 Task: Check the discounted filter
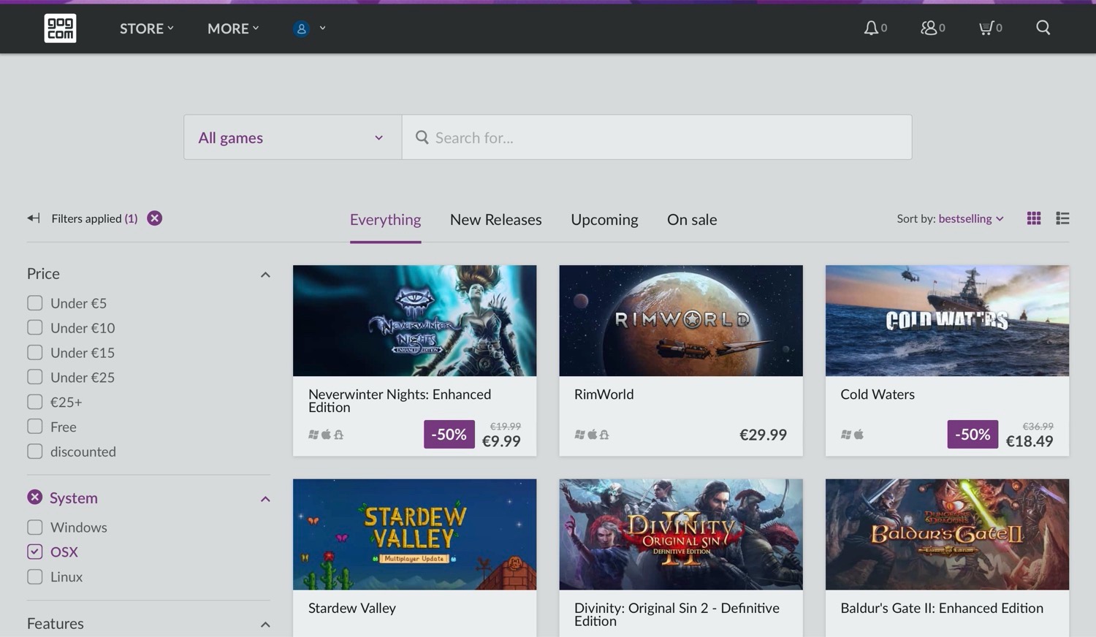(34, 451)
